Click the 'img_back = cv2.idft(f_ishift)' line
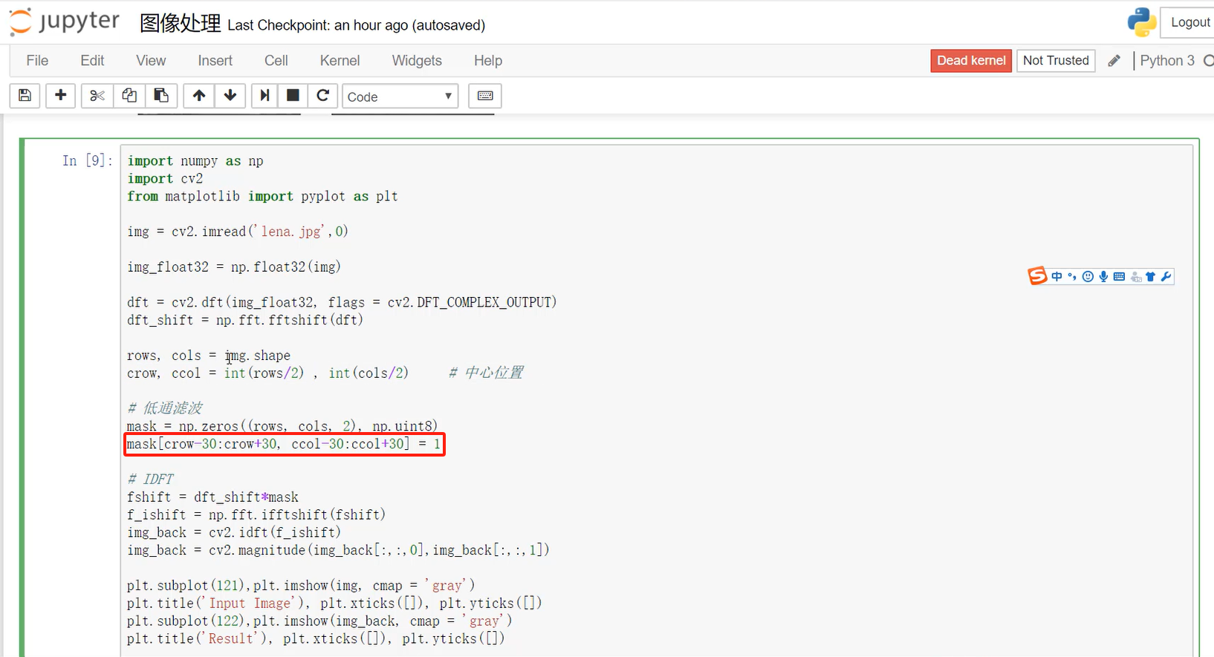 coord(234,533)
